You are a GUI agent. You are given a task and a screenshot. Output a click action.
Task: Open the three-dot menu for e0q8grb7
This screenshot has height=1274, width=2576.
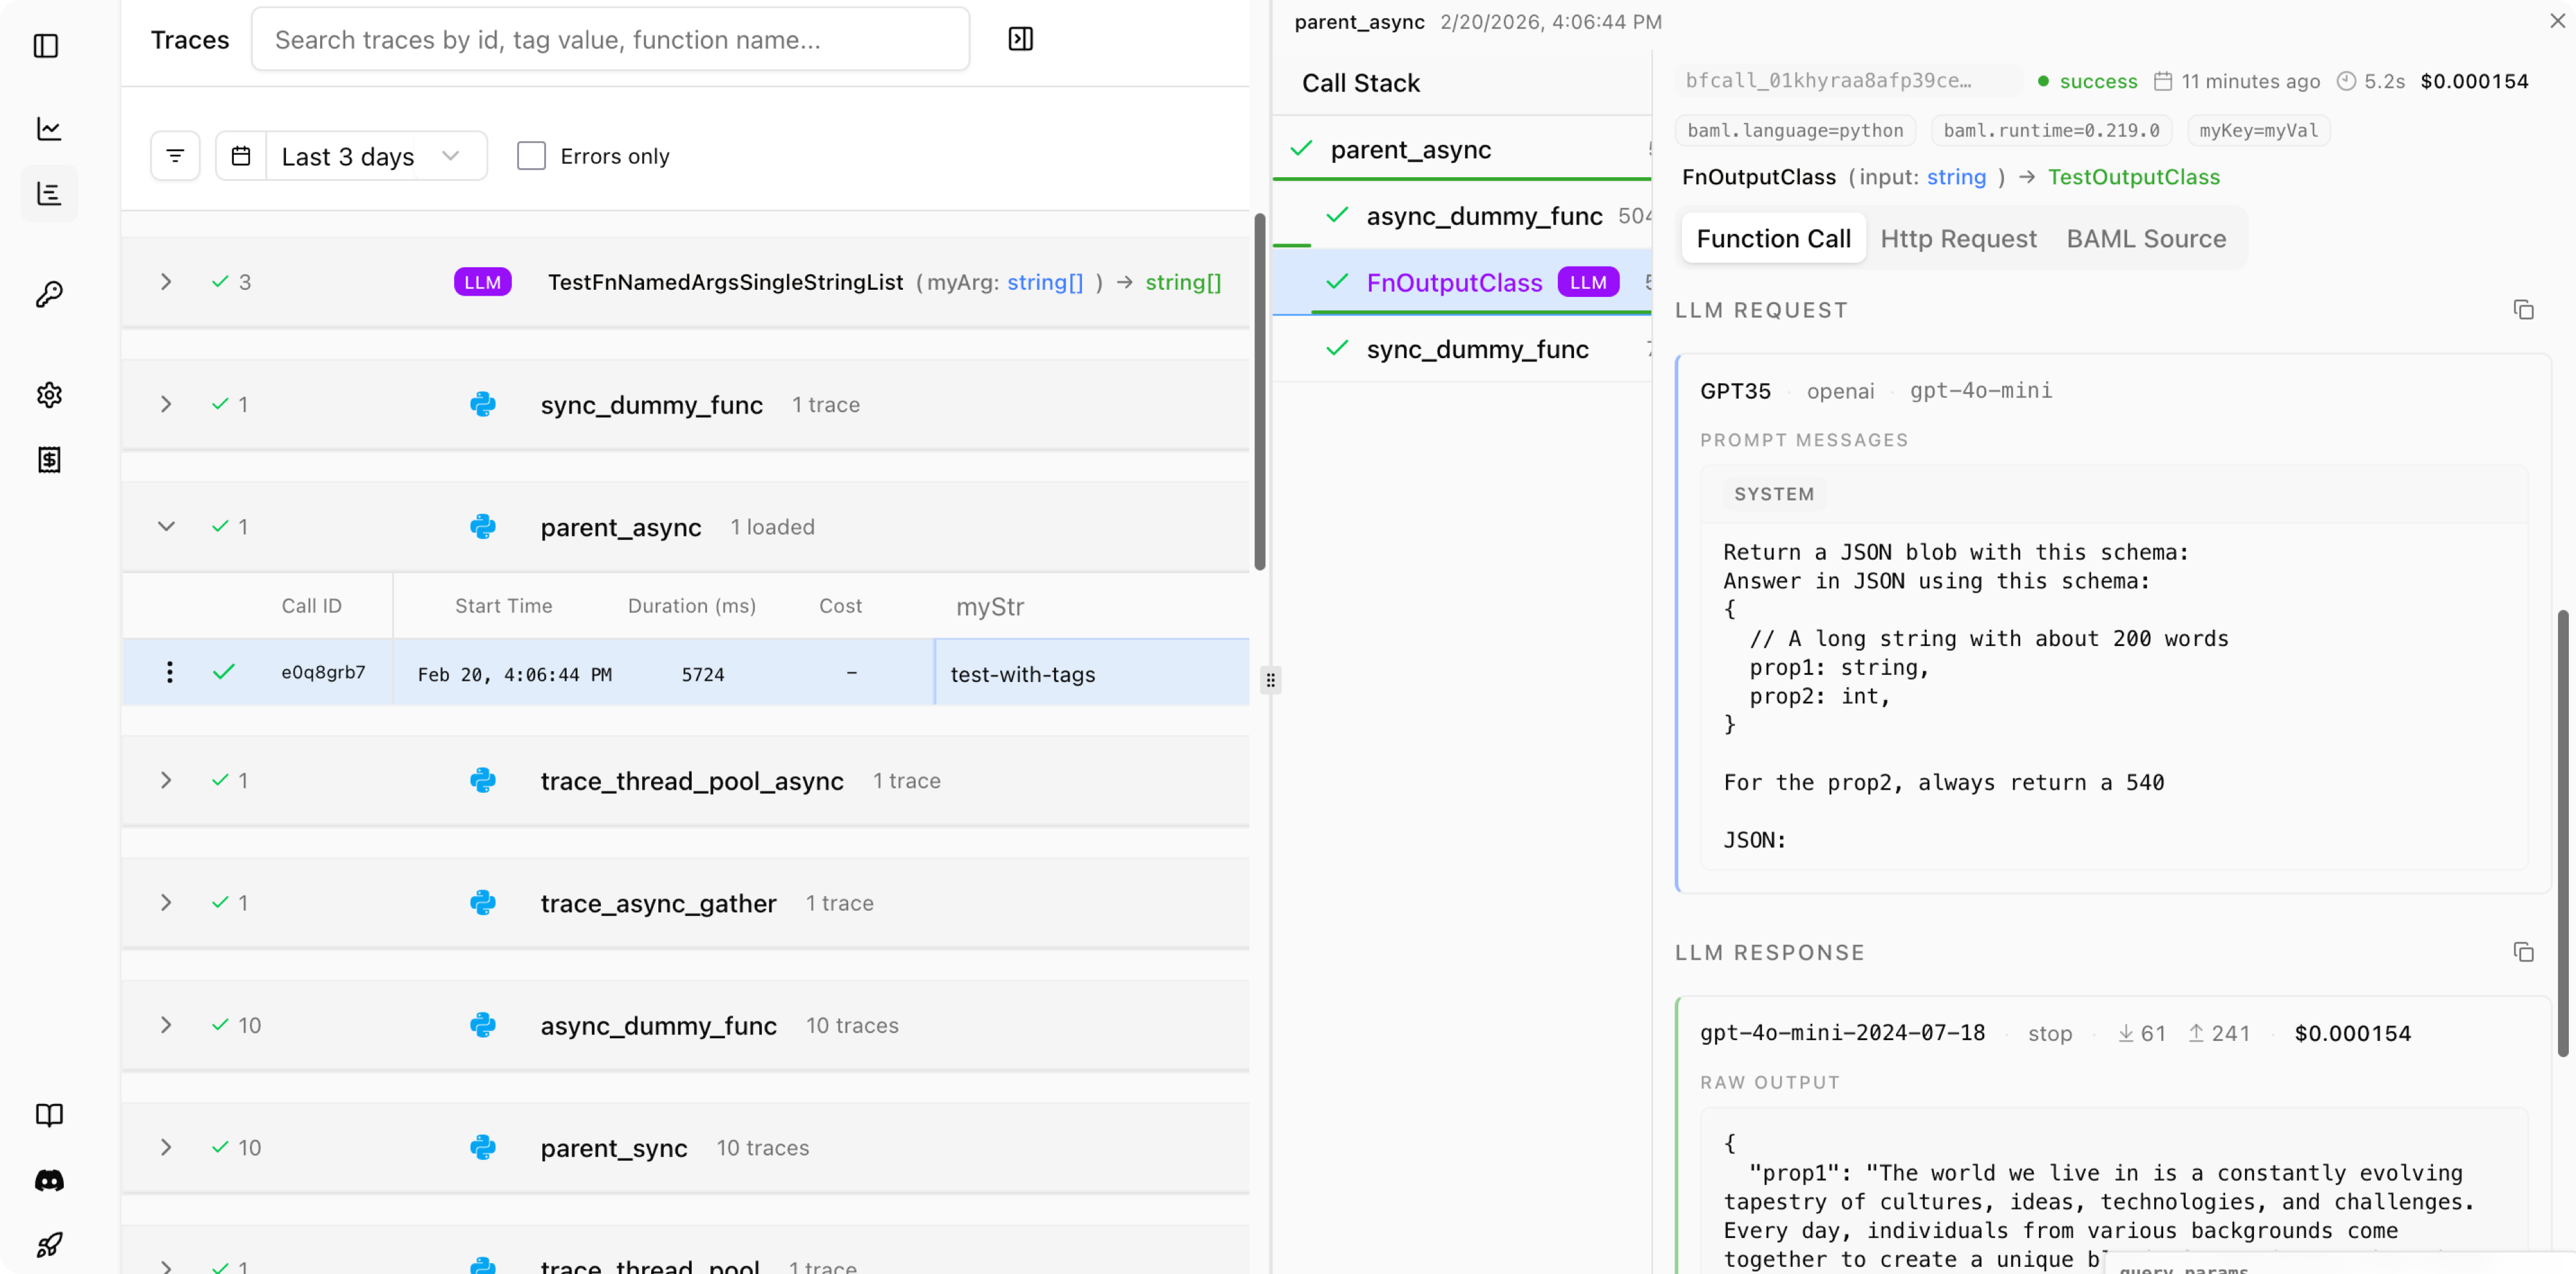(x=170, y=672)
